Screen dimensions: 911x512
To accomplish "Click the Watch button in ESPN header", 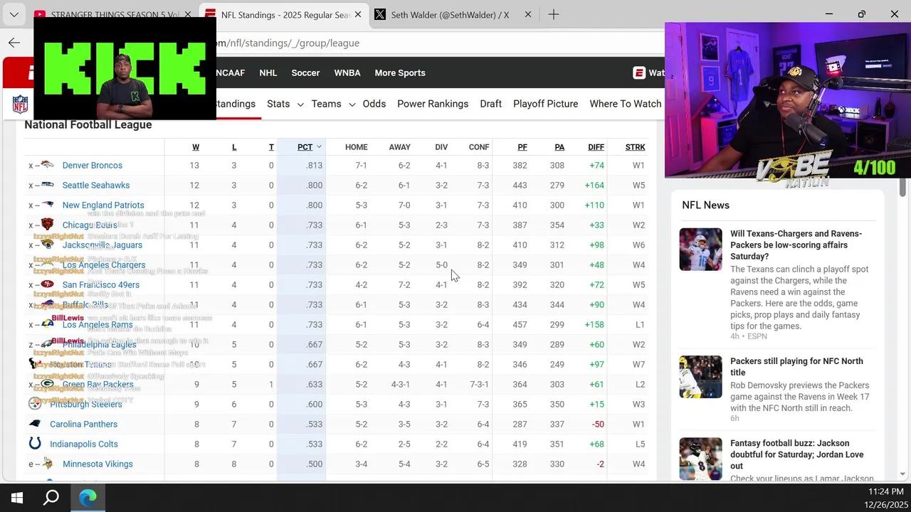I will (648, 73).
